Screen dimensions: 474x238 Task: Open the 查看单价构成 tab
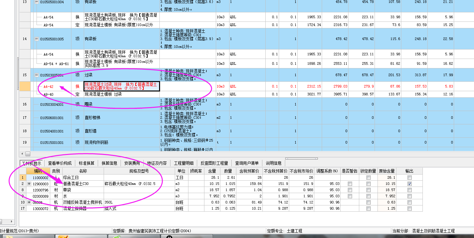60,163
